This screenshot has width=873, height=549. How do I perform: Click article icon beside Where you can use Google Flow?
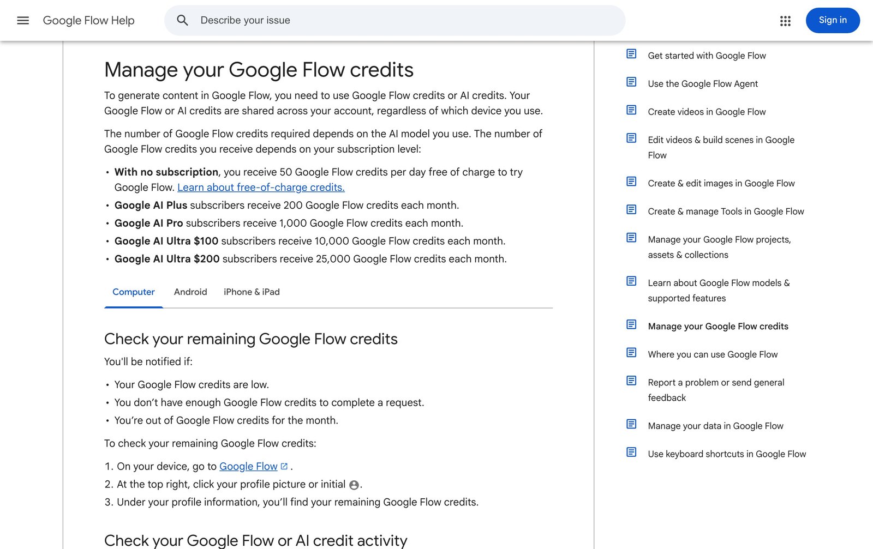631,352
